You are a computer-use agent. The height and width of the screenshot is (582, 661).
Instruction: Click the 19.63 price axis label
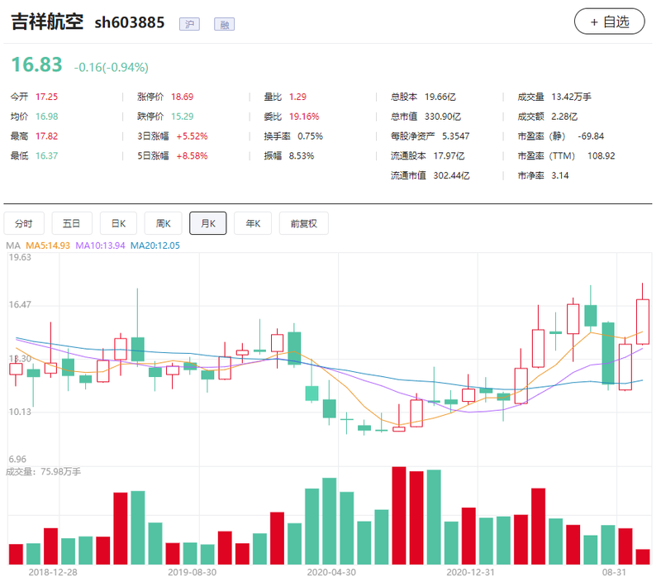tap(20, 257)
